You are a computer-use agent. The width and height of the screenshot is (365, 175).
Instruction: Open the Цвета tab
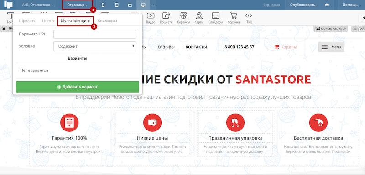coord(48,21)
